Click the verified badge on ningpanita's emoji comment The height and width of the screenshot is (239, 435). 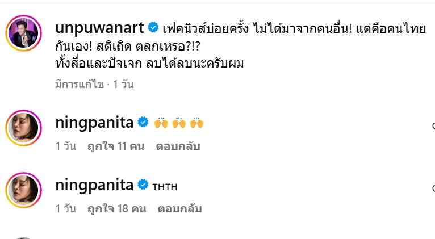(143, 122)
